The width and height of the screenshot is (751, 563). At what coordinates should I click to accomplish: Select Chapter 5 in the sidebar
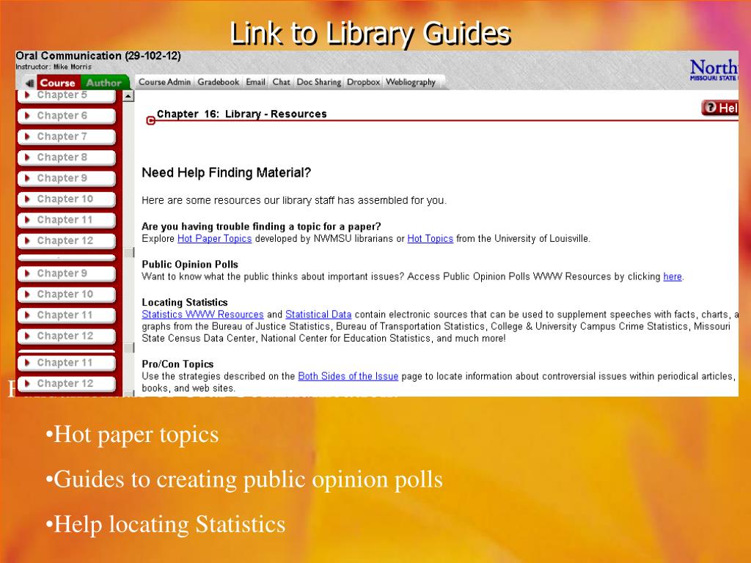tap(67, 95)
